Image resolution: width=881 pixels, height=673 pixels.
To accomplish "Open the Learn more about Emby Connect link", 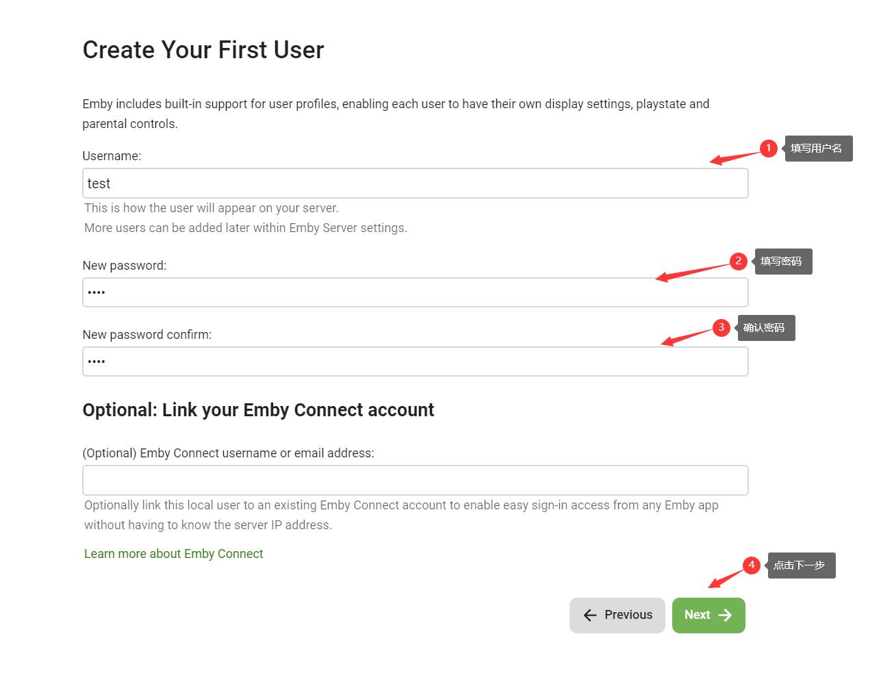I will point(173,554).
